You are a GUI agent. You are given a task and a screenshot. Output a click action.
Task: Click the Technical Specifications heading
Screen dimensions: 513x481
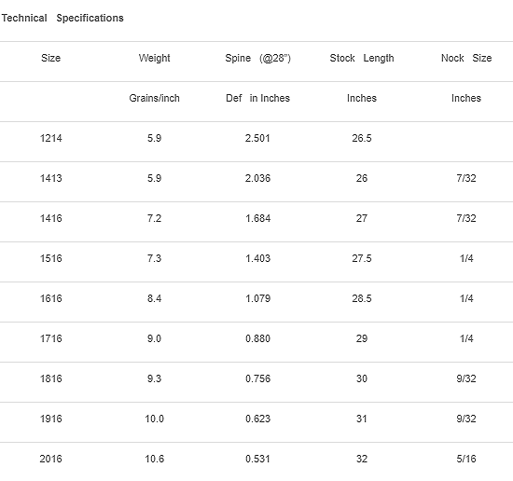click(x=62, y=18)
